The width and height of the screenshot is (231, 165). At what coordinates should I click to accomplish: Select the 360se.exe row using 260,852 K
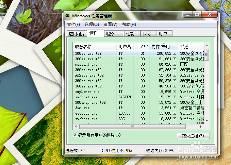click(x=138, y=53)
